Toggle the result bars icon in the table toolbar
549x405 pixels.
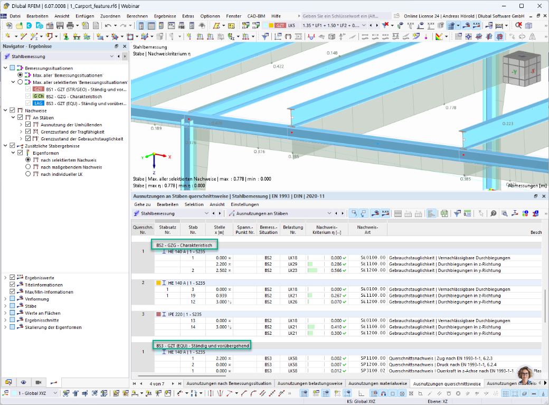[431, 213]
